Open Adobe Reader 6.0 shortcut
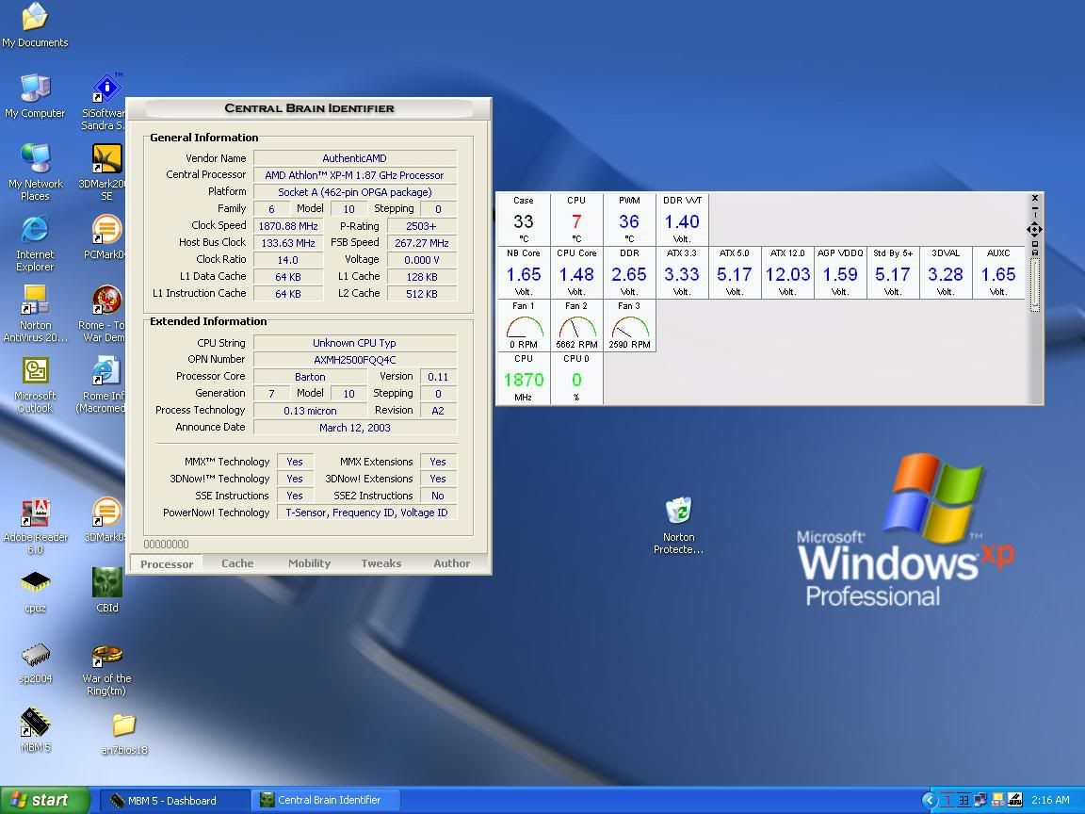Screen dimensions: 1085x814 (x=35, y=513)
